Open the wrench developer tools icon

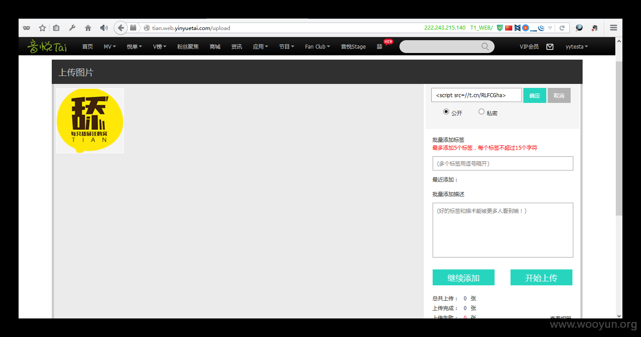tap(72, 28)
